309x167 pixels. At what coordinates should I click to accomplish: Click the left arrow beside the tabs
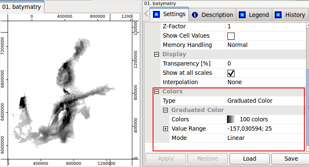(x=146, y=14)
